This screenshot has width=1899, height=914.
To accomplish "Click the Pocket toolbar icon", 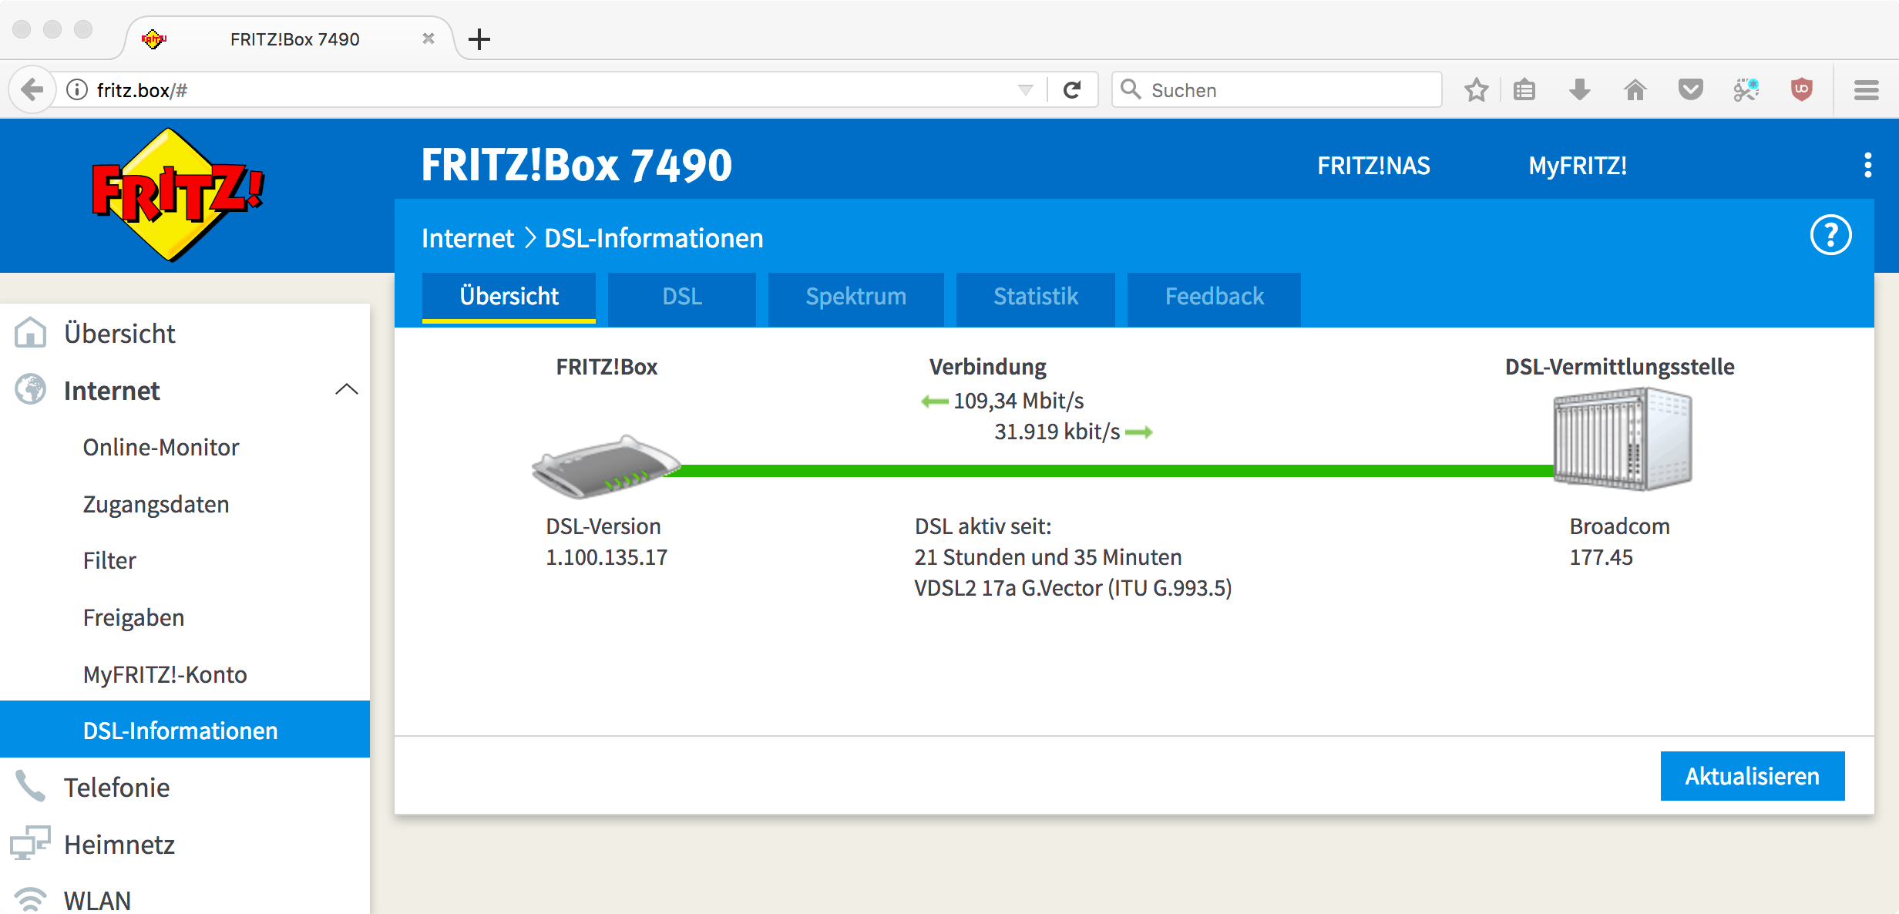I will [x=1690, y=90].
